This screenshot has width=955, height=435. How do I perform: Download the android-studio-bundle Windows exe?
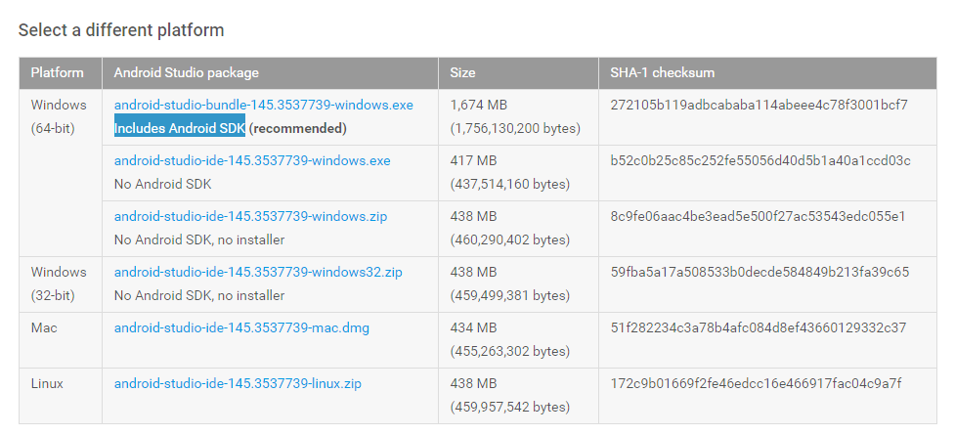(263, 105)
